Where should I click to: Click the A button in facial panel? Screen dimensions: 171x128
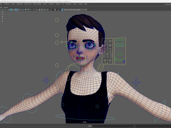coord(106,64)
